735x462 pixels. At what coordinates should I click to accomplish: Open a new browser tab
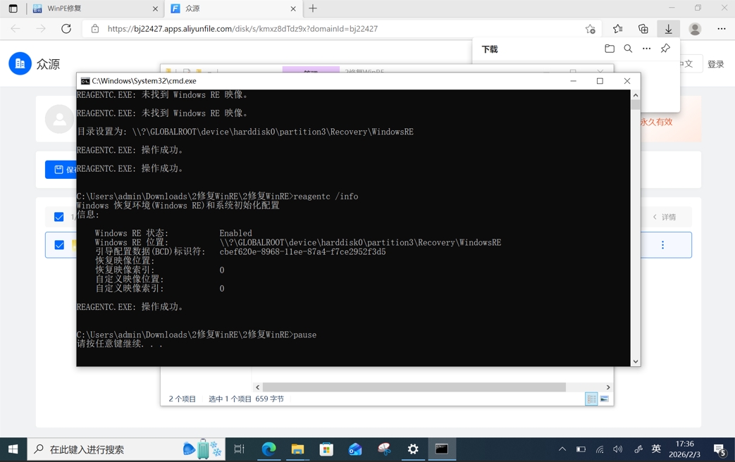(313, 8)
